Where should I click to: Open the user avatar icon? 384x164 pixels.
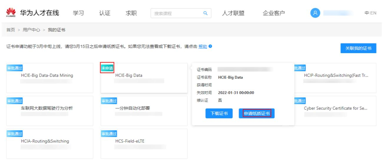coord(315,13)
